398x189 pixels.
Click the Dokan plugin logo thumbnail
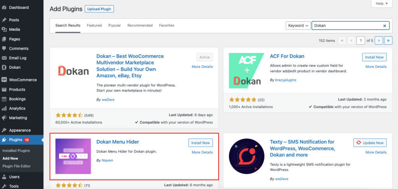pos(73,71)
